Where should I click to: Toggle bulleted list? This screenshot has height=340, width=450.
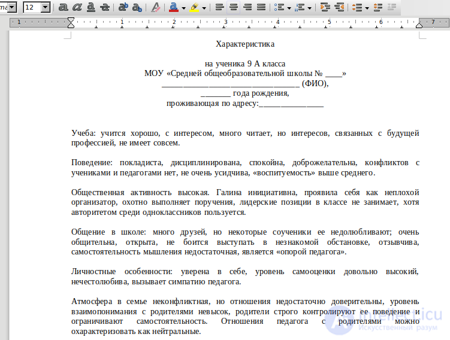point(279,7)
